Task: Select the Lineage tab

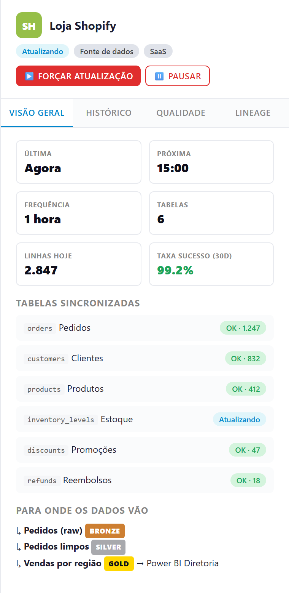Action: [x=253, y=113]
